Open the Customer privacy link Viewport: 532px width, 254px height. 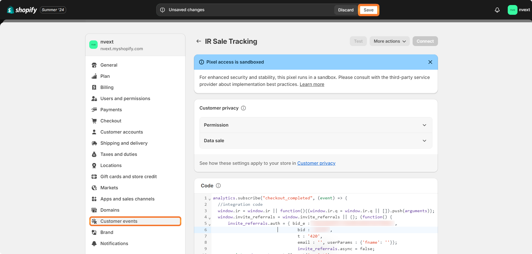pyautogui.click(x=316, y=163)
